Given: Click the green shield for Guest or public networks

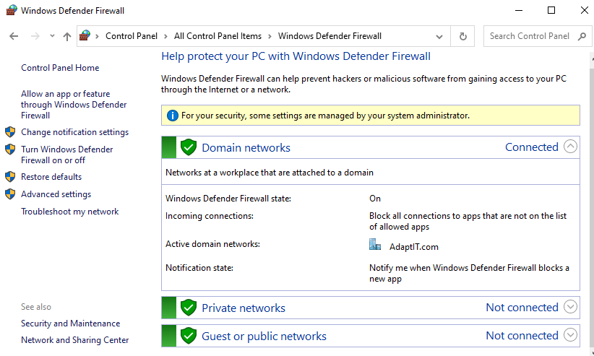Looking at the screenshot, I should pyautogui.click(x=189, y=336).
